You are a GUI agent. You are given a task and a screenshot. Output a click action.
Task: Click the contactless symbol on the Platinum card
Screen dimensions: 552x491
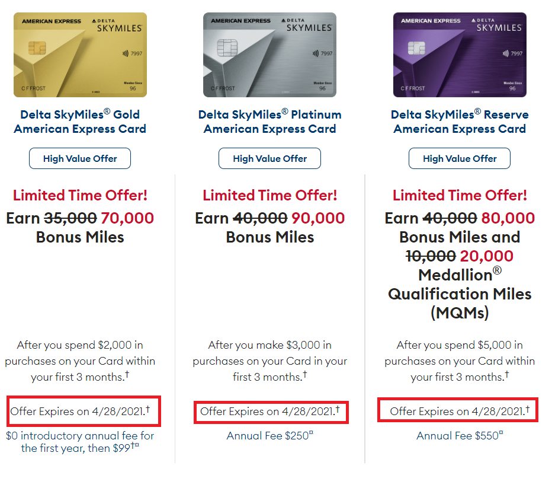316,53
